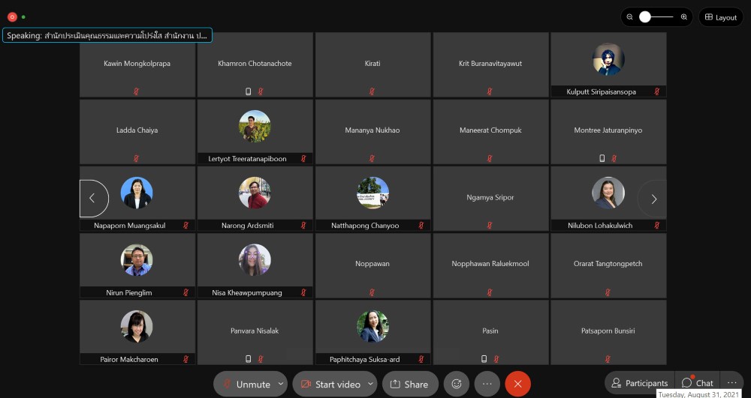The image size is (751, 398).
Task: Open the panel options ellipsis at bottom right
Action: pos(732,383)
